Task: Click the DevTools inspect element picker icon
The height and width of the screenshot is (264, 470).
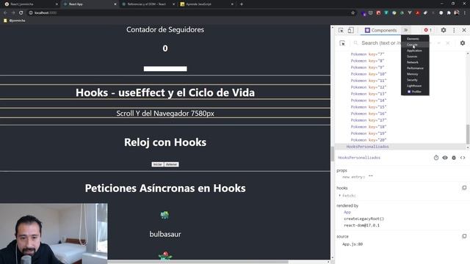Action: pyautogui.click(x=341, y=30)
